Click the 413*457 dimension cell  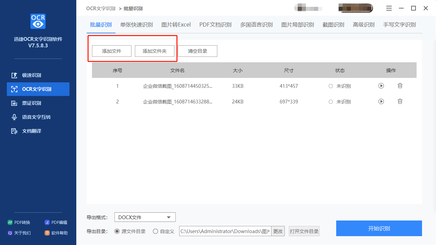tap(289, 86)
